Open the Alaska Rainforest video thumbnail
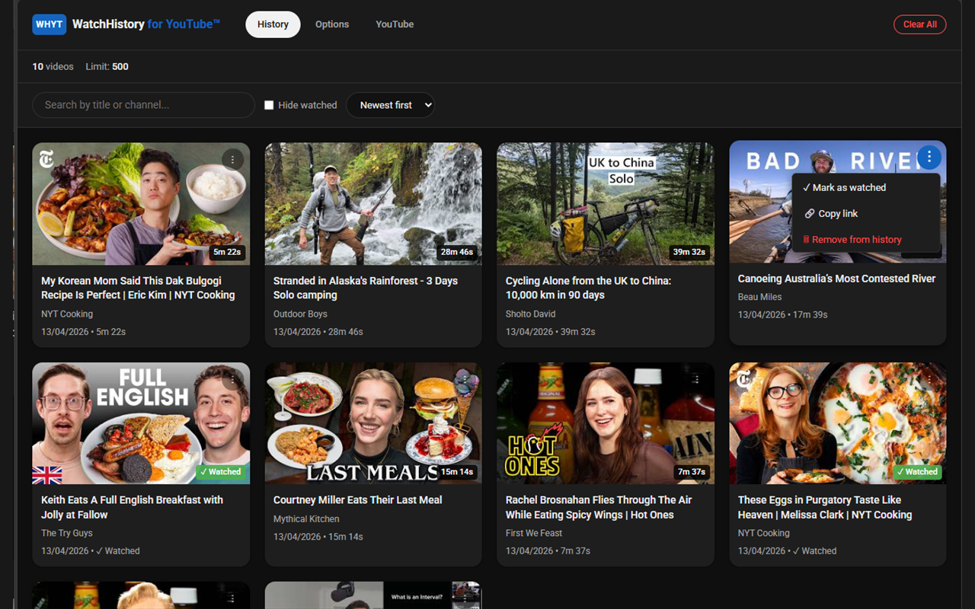 tap(373, 204)
